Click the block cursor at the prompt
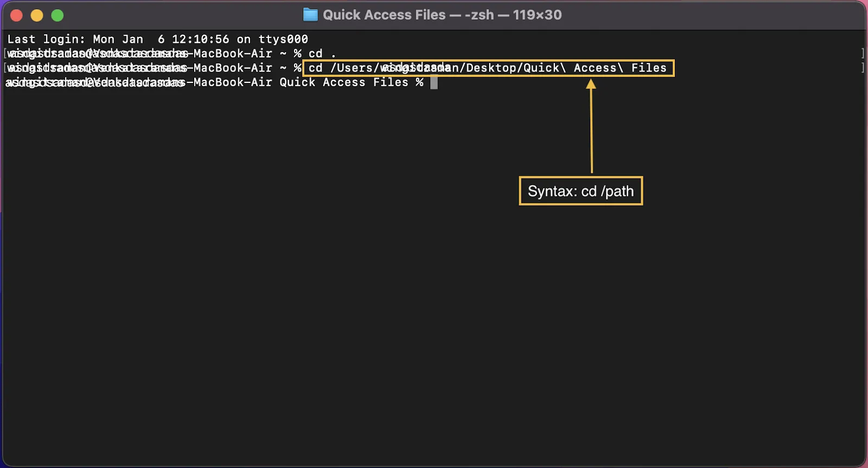The image size is (868, 468). coord(434,82)
